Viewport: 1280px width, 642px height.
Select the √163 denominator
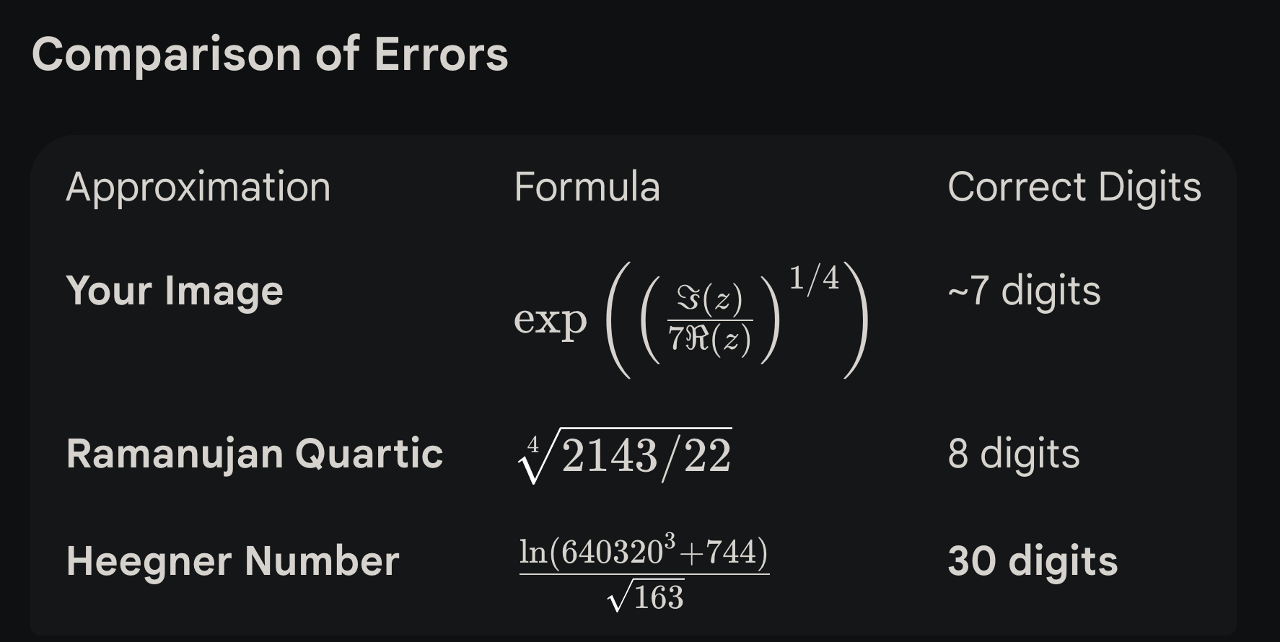pyautogui.click(x=646, y=597)
